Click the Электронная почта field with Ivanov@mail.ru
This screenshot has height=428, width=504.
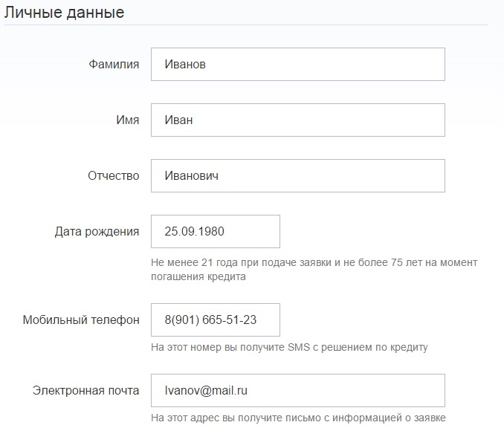pyautogui.click(x=297, y=390)
